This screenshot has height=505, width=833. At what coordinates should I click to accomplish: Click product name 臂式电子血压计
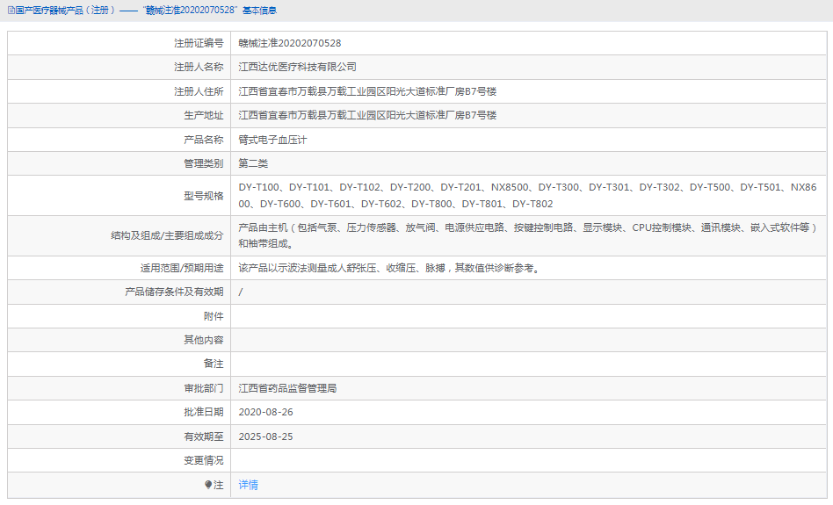tap(272, 140)
